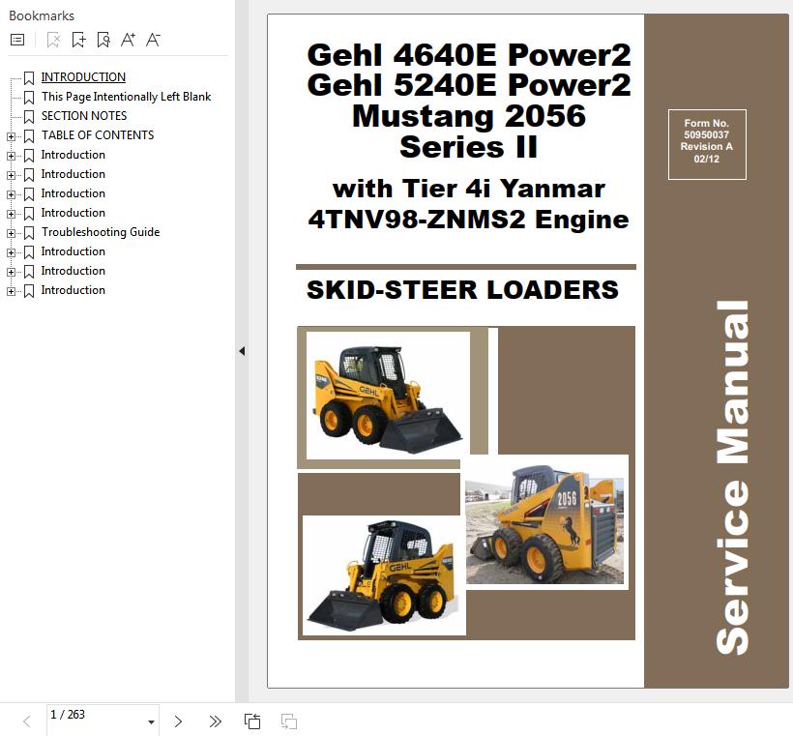
Task: Expand the Introduction bookmark below Troubleshooting Guide
Action: tap(11, 252)
